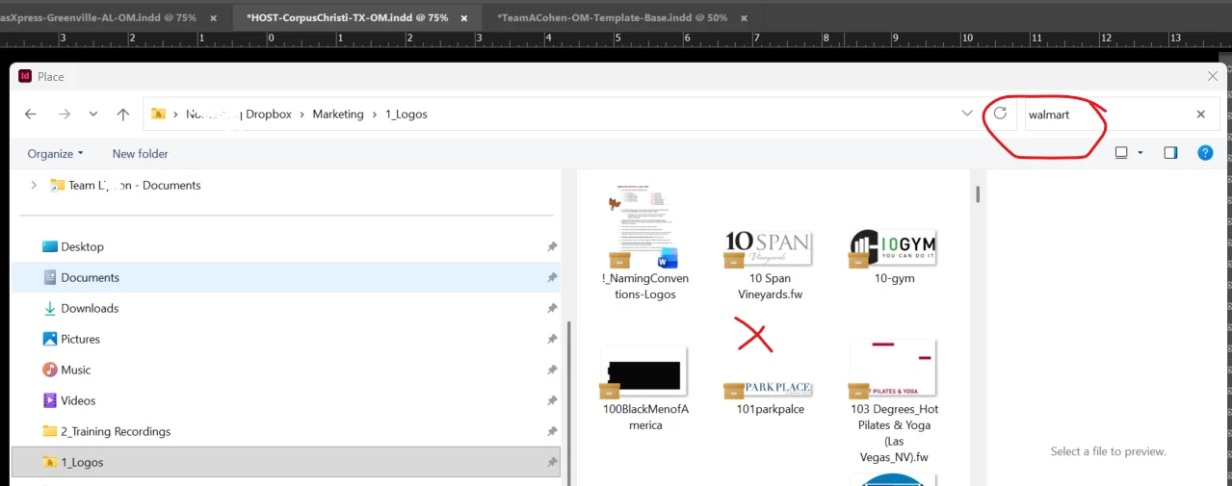
Task: Unpin Desktop using its pin icon
Action: 552,247
